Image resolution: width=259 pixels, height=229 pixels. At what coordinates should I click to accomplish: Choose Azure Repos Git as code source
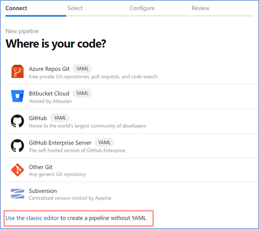(x=49, y=69)
